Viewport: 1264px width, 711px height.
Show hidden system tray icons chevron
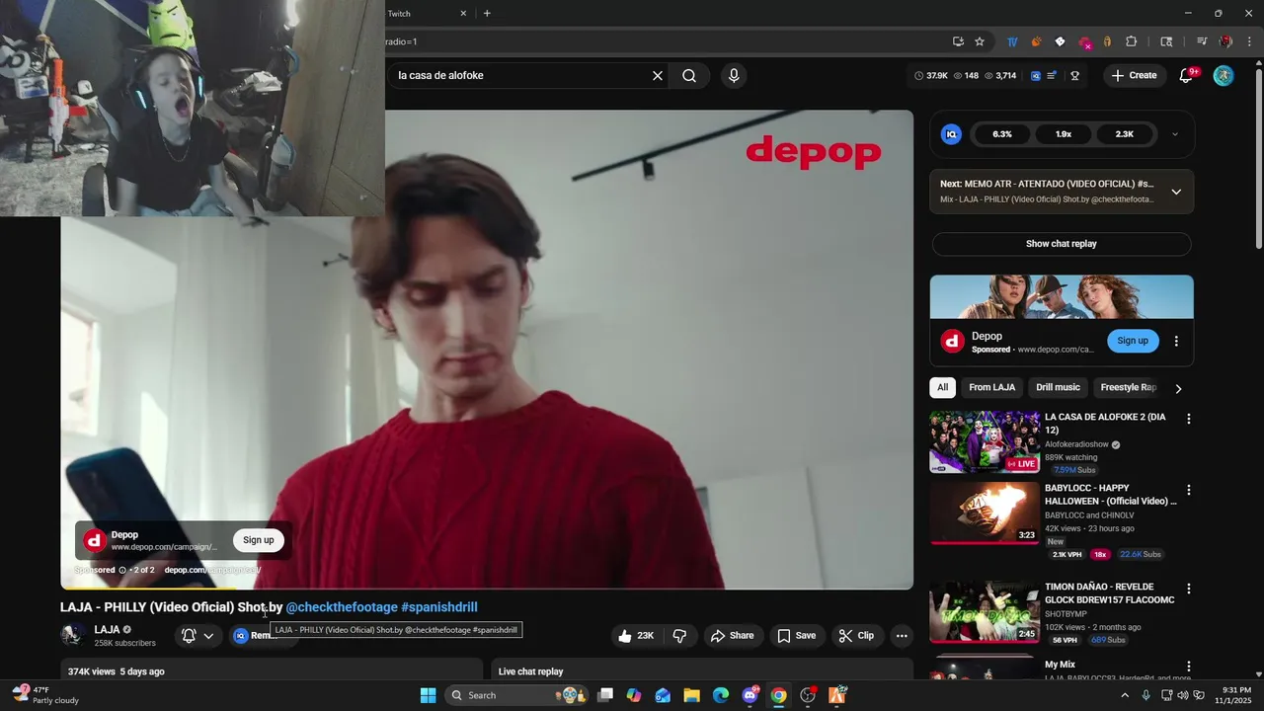1124,695
